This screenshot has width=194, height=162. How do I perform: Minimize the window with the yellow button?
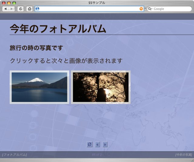[x=9, y=3]
